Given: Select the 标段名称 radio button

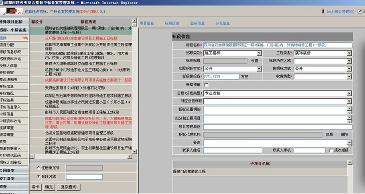Looking at the screenshot, I should click(39, 176).
